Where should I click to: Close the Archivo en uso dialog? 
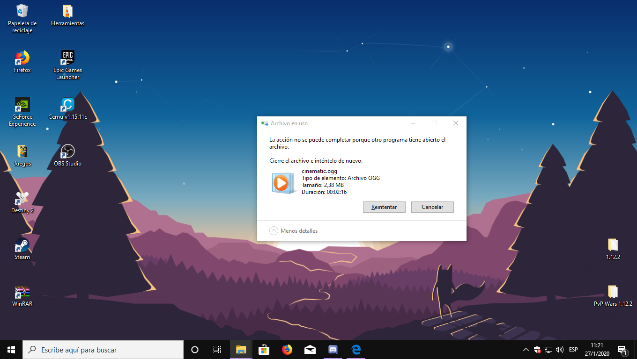[x=456, y=123]
